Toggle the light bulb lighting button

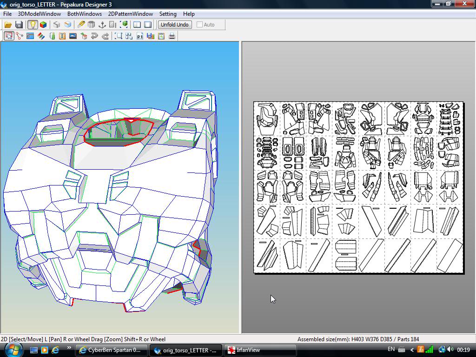point(33,25)
